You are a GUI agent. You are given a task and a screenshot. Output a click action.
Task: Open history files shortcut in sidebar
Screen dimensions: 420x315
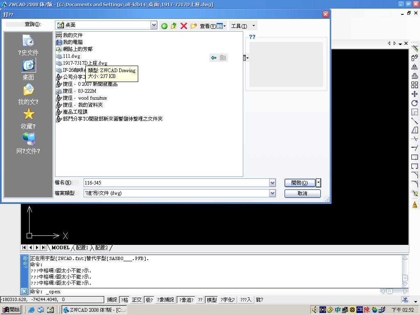pyautogui.click(x=28, y=45)
